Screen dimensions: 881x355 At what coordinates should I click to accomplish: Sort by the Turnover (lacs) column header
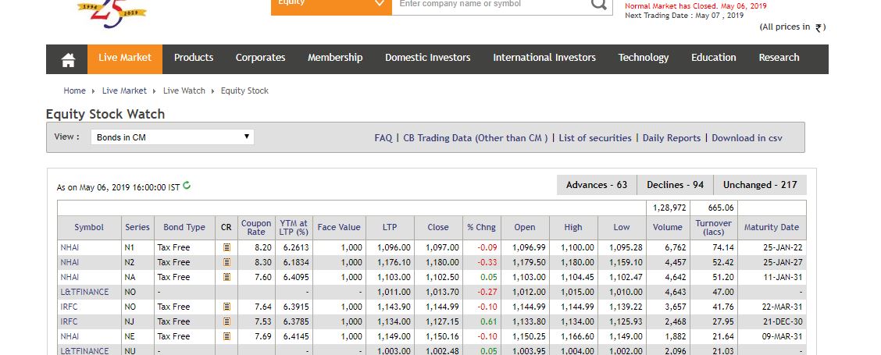(714, 228)
